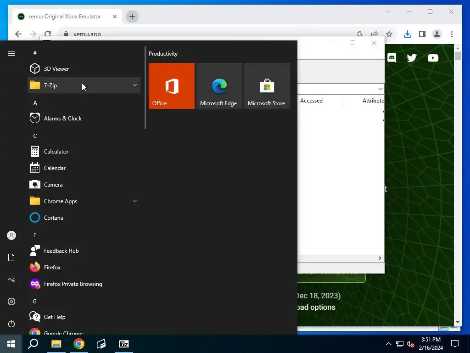Launch Cortana from the app list
The image size is (470, 353).
84,217
